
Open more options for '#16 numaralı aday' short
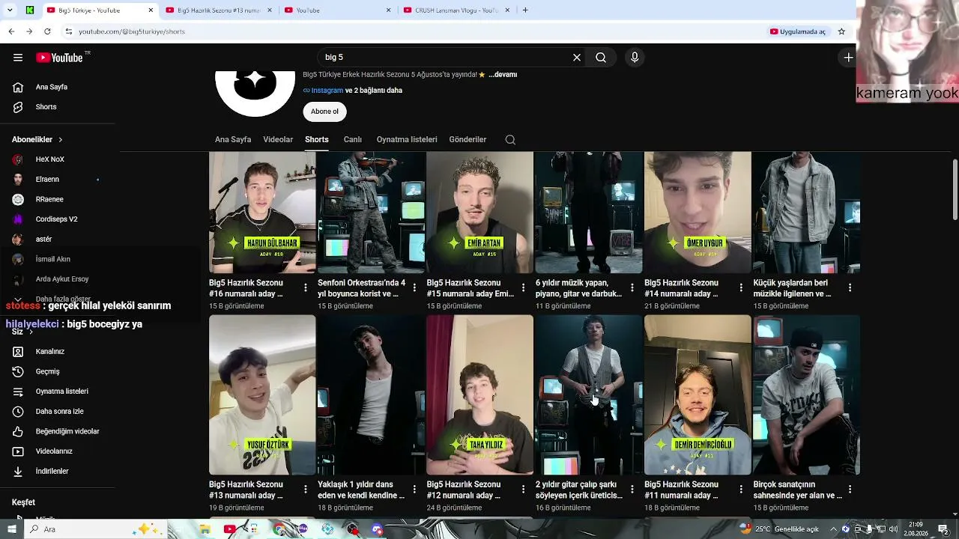point(306,288)
